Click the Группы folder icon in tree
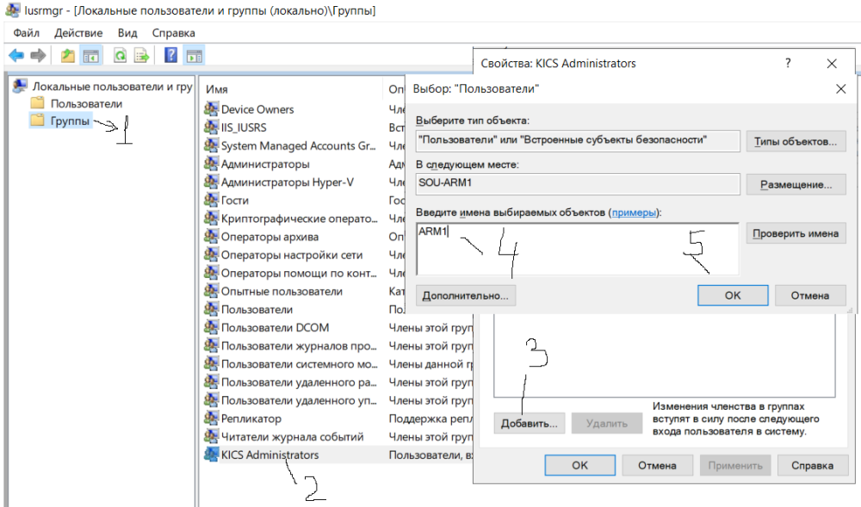The width and height of the screenshot is (861, 507). coord(37,121)
